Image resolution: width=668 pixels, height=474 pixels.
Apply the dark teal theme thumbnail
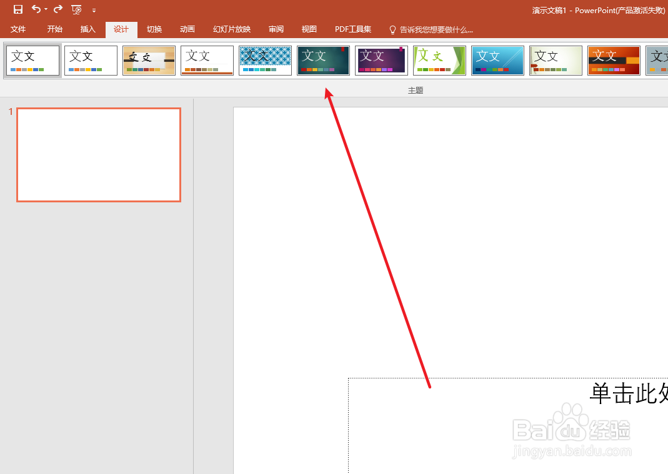(x=323, y=61)
